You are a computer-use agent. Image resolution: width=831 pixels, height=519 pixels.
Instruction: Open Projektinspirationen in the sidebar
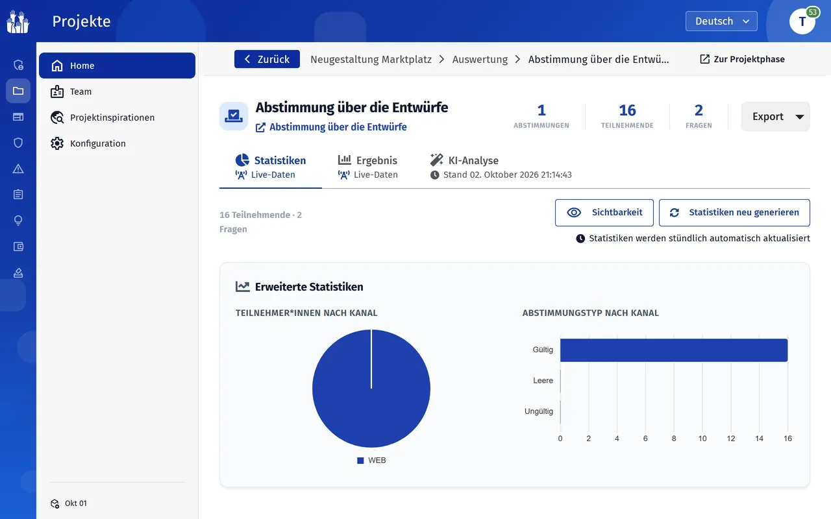coord(117,117)
